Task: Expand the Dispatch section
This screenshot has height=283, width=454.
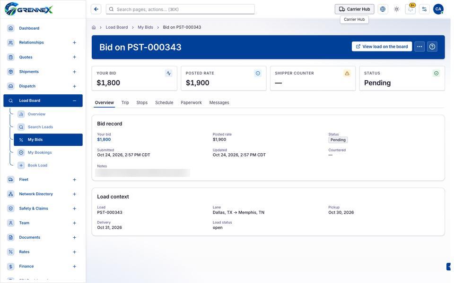Action: tap(74, 86)
